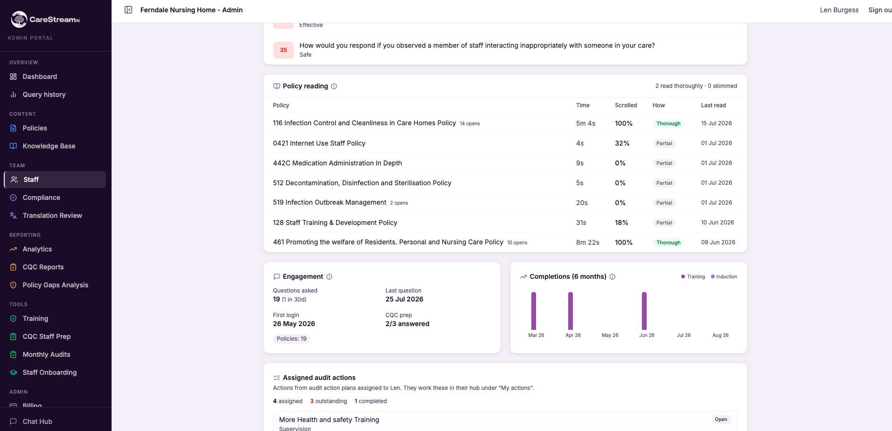Image resolution: width=892 pixels, height=431 pixels.
Task: Click the Policies document icon
Action: coord(13,128)
